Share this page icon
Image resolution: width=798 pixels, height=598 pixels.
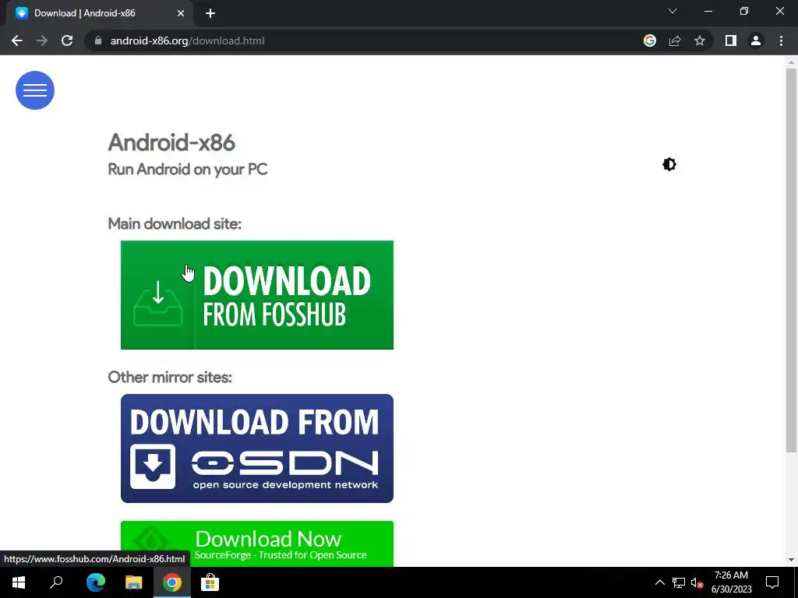coord(675,40)
